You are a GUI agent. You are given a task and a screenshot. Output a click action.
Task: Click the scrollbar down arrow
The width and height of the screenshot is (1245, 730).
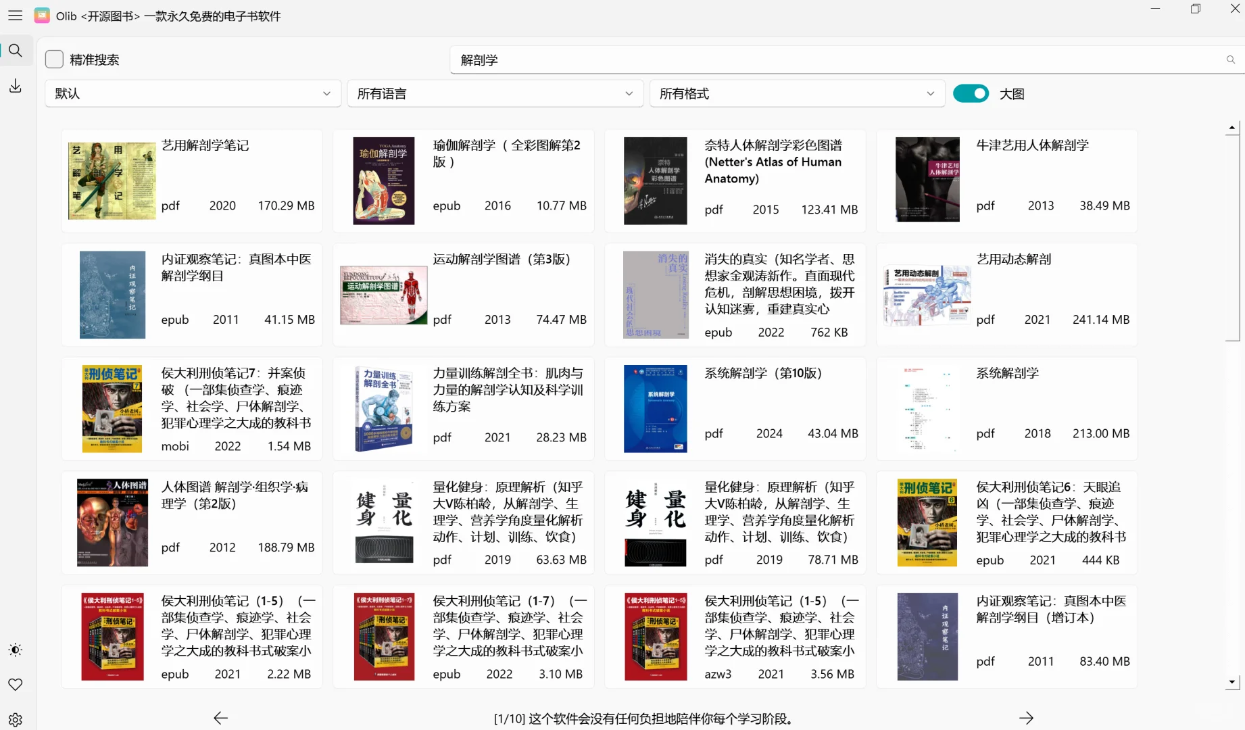tap(1231, 683)
